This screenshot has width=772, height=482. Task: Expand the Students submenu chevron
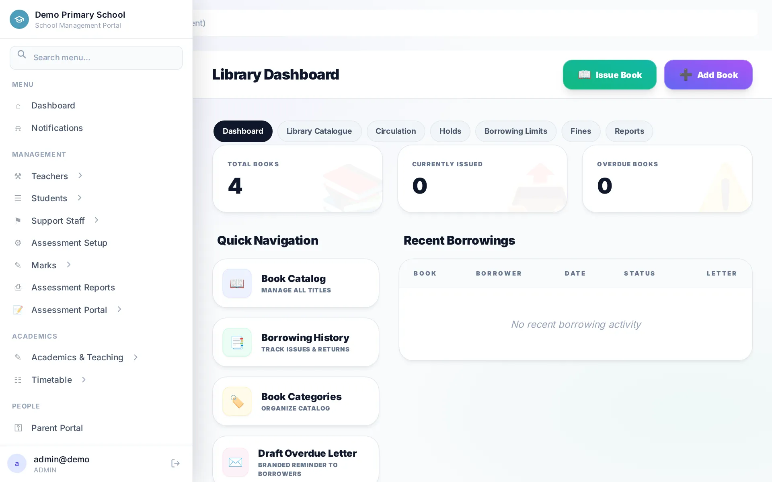80,198
